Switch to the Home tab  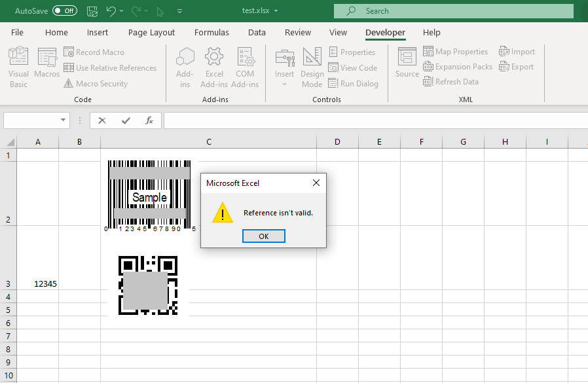coord(56,33)
